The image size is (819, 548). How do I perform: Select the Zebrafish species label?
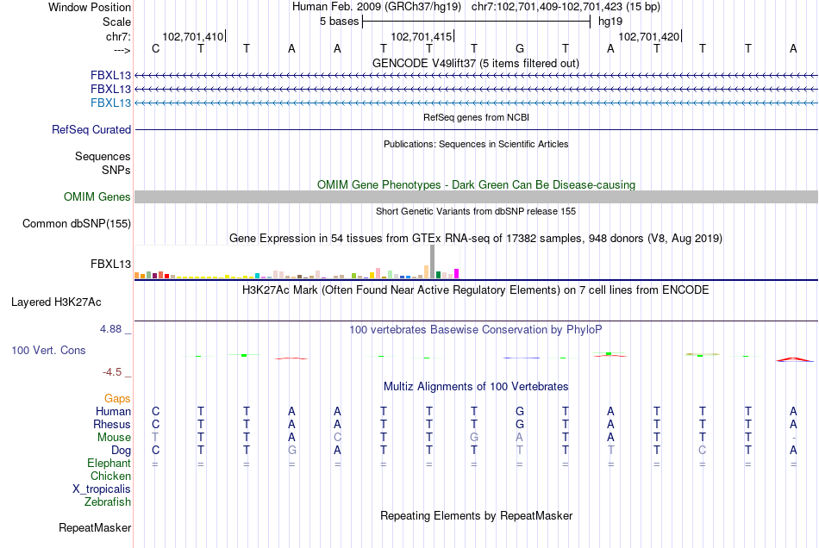click(x=108, y=502)
